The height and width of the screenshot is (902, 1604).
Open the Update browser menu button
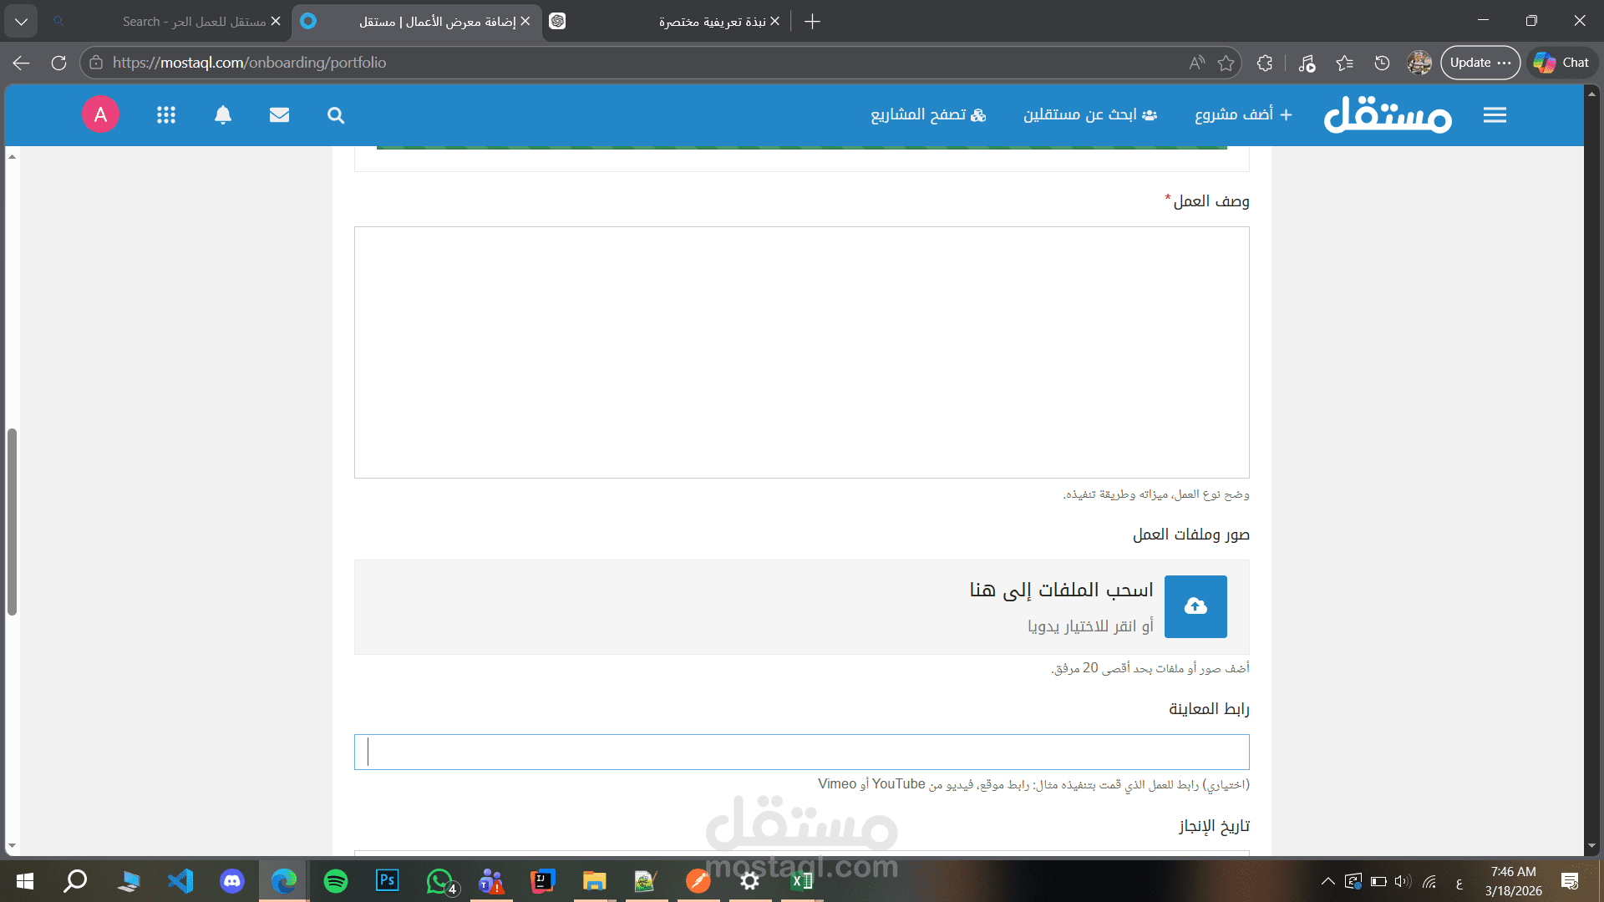click(1480, 63)
